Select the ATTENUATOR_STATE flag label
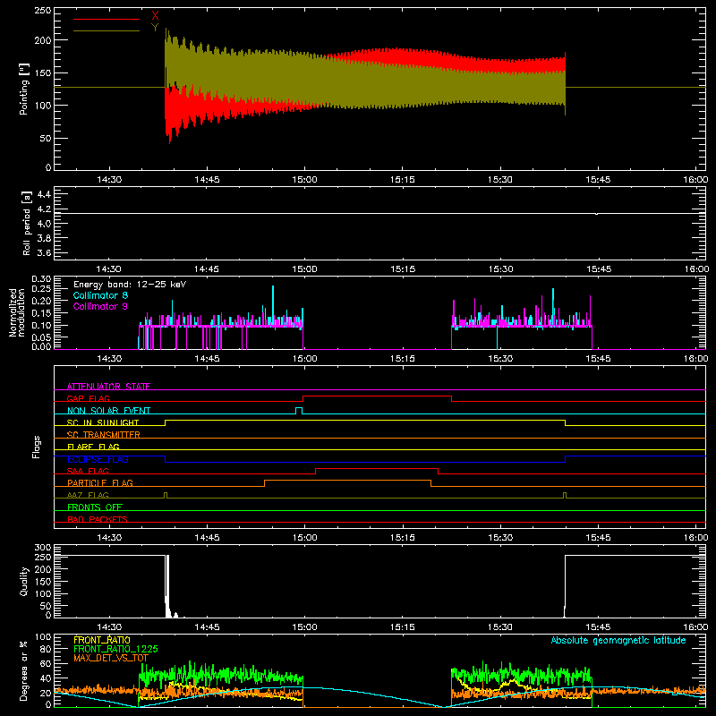The width and height of the screenshot is (716, 716). tap(108, 387)
